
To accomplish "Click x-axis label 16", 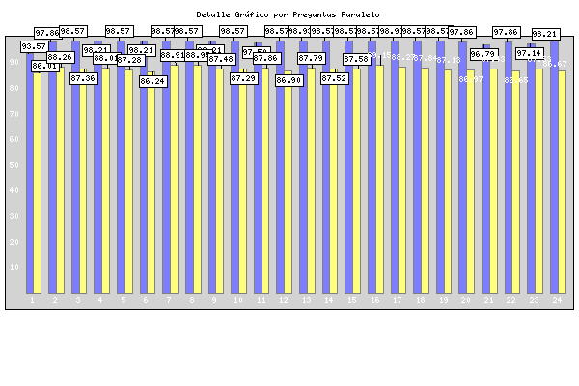I will pyautogui.click(x=375, y=301).
